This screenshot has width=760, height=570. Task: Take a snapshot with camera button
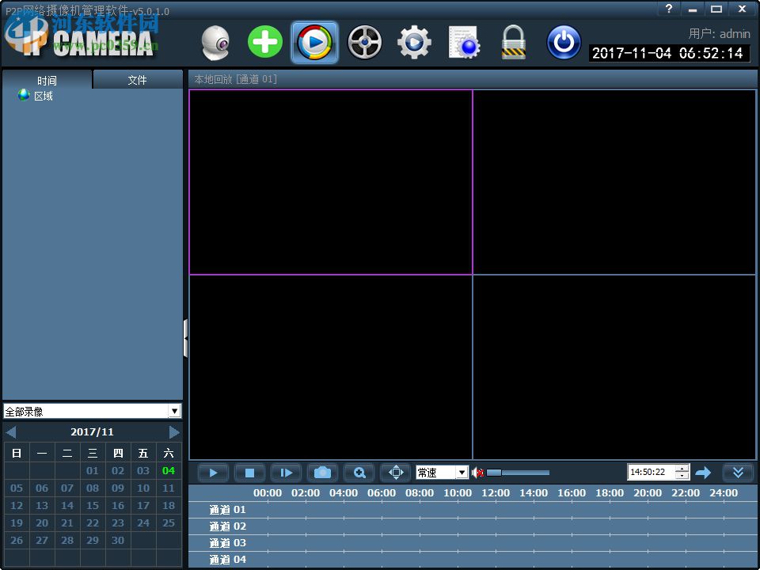(x=322, y=473)
